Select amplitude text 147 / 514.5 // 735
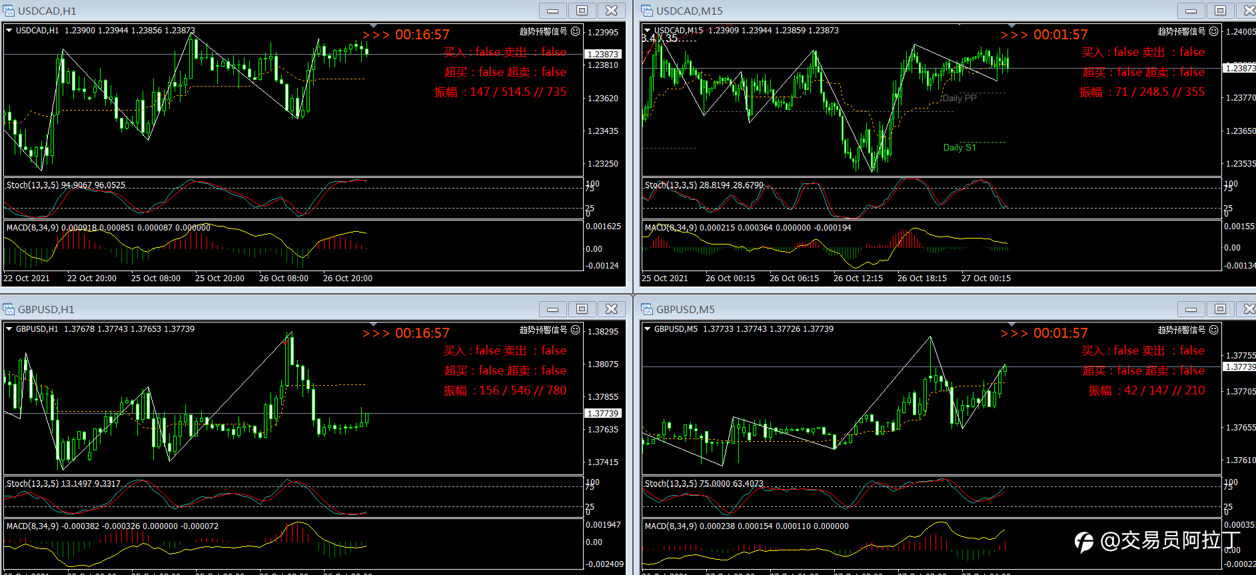 pos(518,92)
